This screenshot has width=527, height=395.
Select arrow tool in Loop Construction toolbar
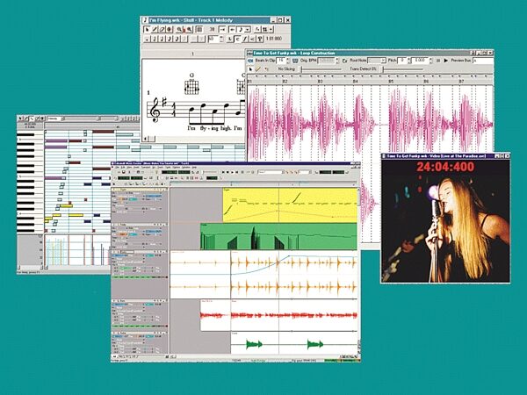(x=250, y=69)
